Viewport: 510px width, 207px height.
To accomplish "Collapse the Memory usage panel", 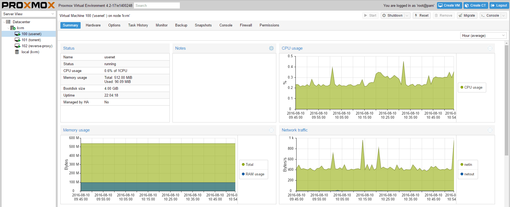I will tap(271, 130).
